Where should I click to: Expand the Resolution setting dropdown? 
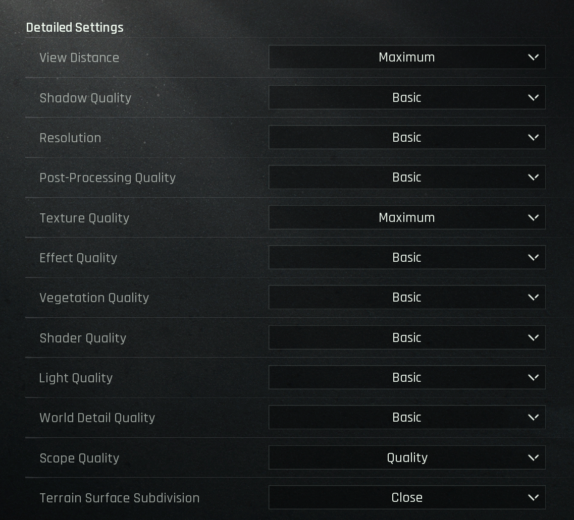click(x=406, y=137)
